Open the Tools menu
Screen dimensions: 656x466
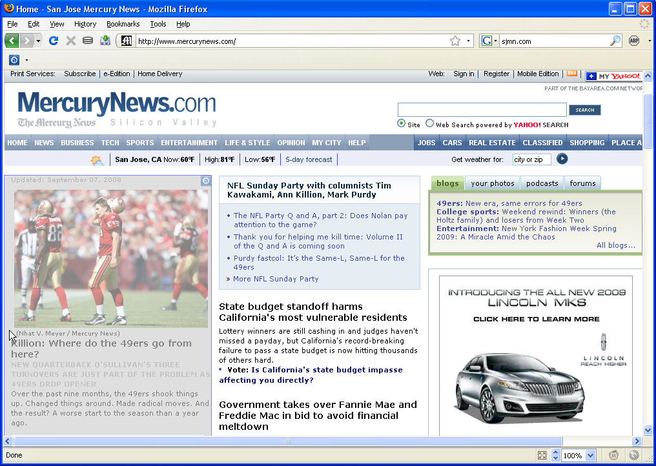(158, 24)
